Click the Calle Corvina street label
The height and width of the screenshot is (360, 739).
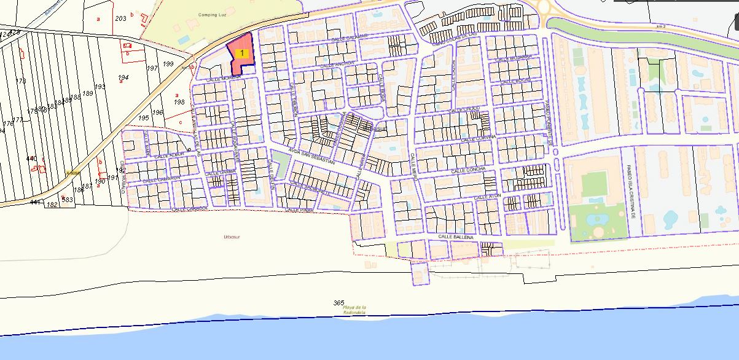(x=477, y=139)
